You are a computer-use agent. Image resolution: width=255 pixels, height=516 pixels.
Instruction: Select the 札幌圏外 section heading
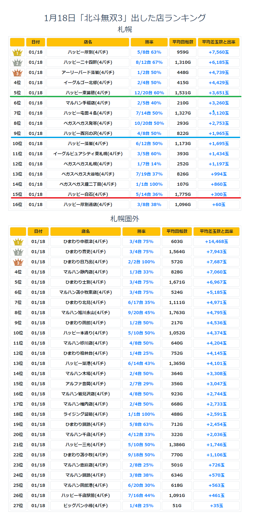125,219
